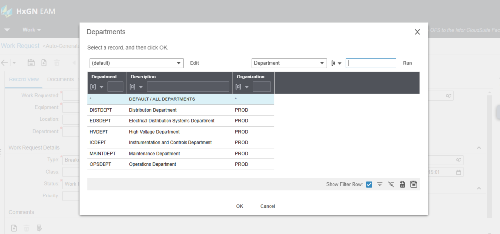Select the DISTDEPT row
500x234 pixels.
(181, 110)
